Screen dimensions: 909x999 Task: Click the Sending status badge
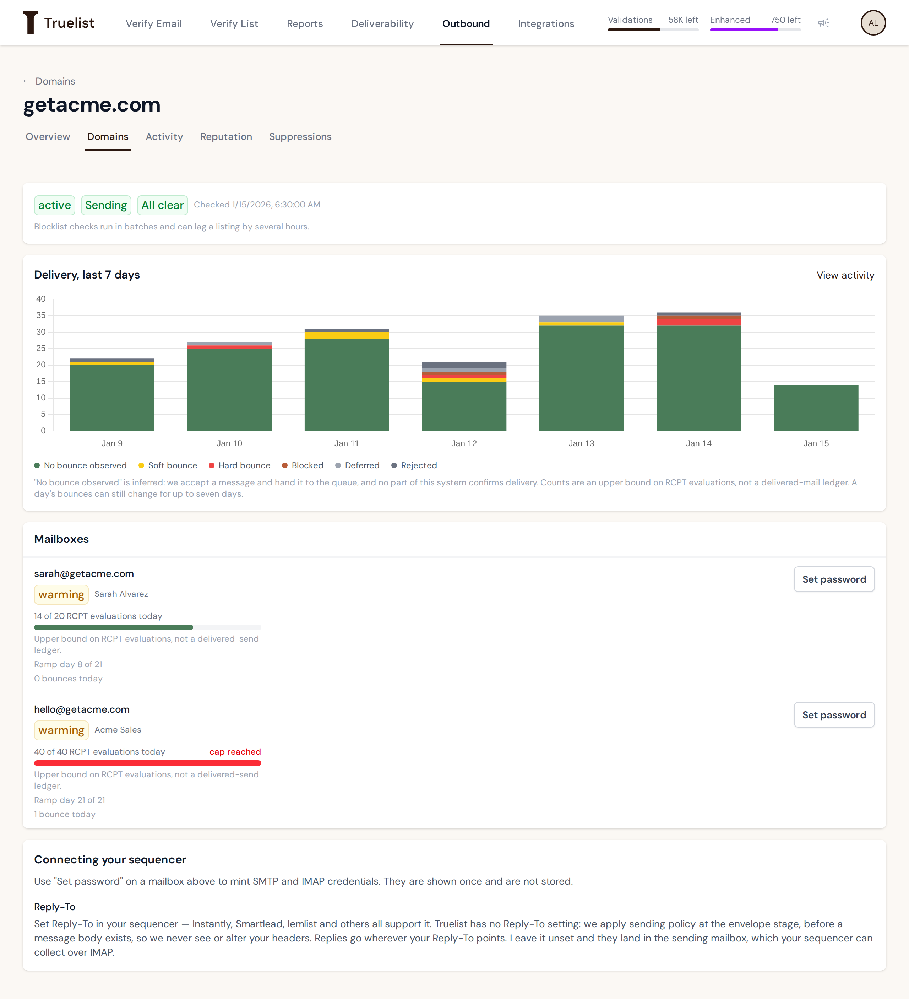click(106, 205)
